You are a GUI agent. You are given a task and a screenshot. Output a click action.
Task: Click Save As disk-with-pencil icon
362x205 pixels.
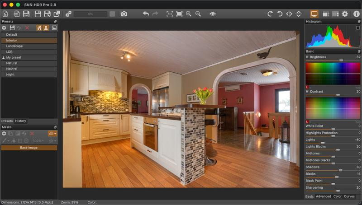pyautogui.click(x=48, y=14)
